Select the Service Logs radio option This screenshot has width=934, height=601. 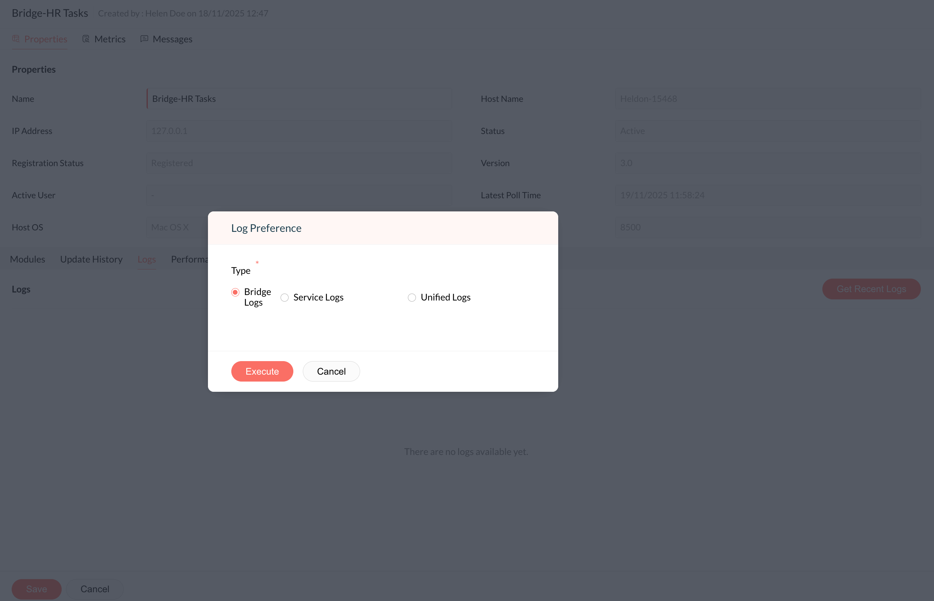(285, 298)
